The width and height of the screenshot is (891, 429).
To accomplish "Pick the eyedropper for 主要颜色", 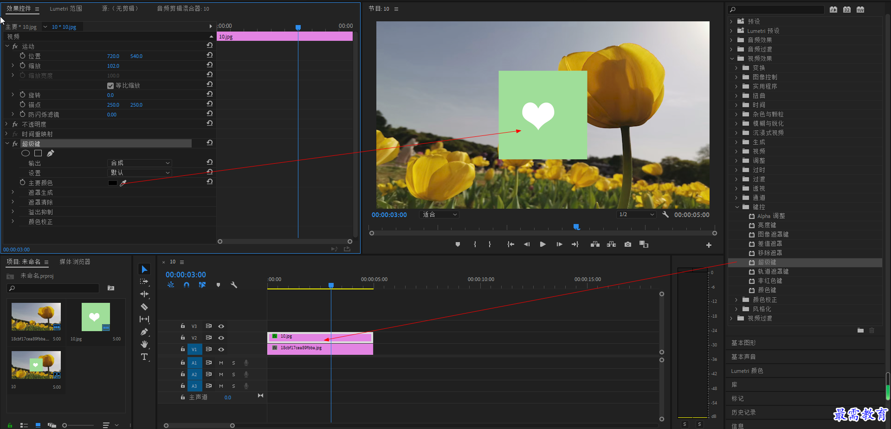I will coord(123,183).
